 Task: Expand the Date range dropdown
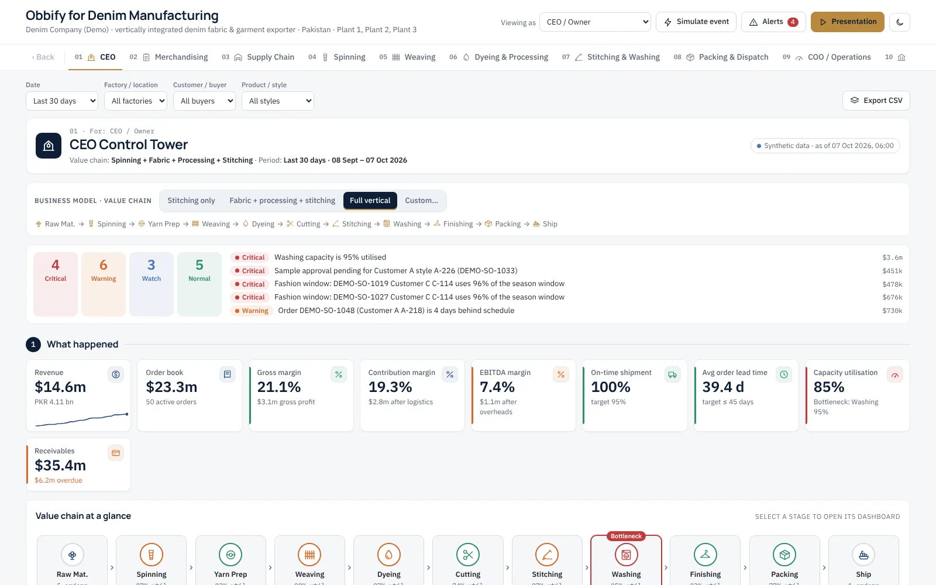click(x=61, y=101)
